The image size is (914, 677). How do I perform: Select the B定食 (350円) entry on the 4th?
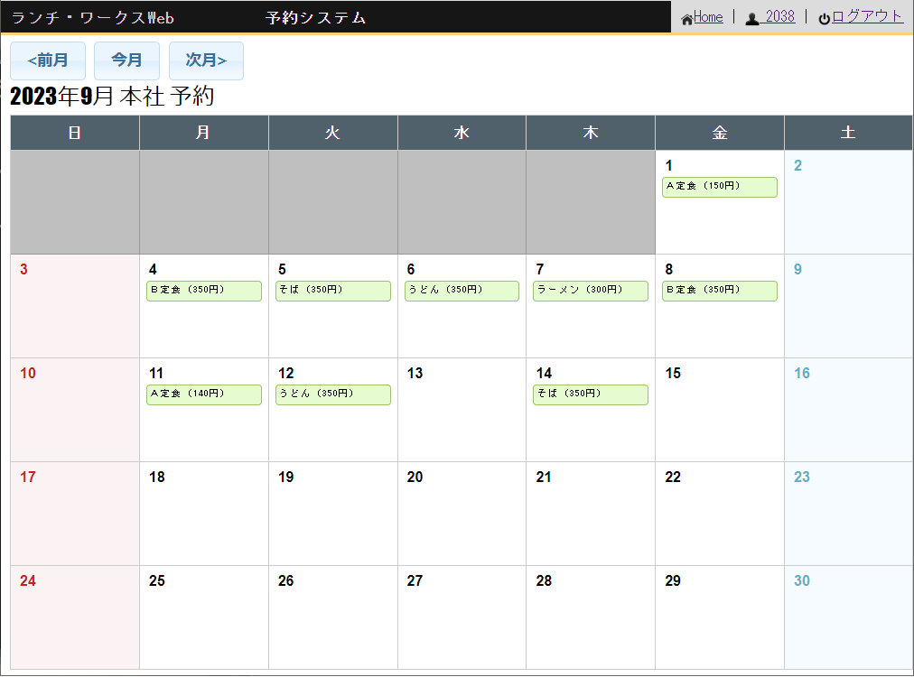[204, 291]
